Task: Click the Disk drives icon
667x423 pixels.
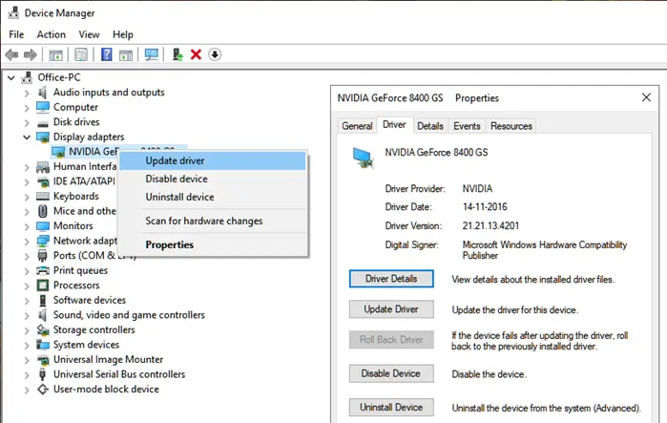Action: point(43,123)
